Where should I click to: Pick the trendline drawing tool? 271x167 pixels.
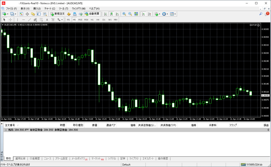[x=29, y=20]
